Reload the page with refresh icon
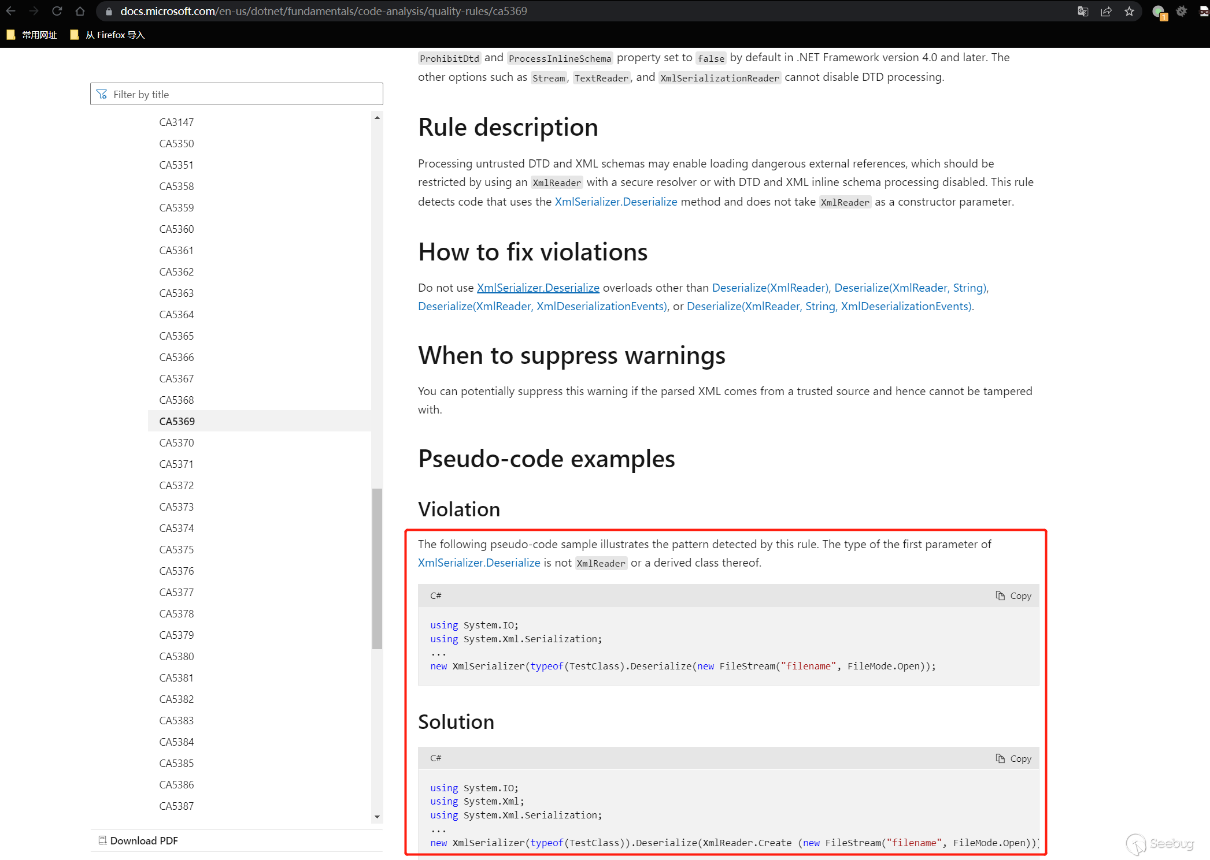This screenshot has height=860, width=1210. 57,11
